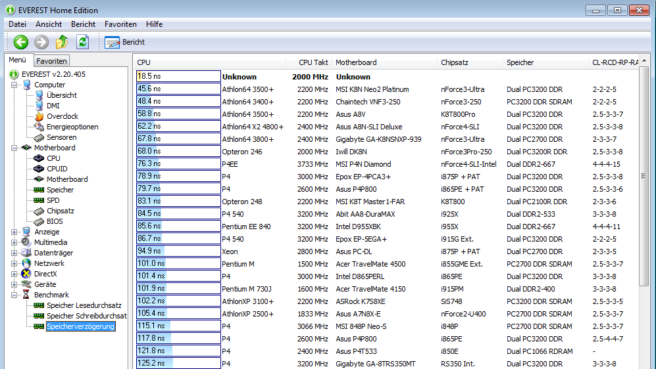Screen dimensions: 656x369
Task: Select the Opteron 246 row
Action: (x=387, y=152)
